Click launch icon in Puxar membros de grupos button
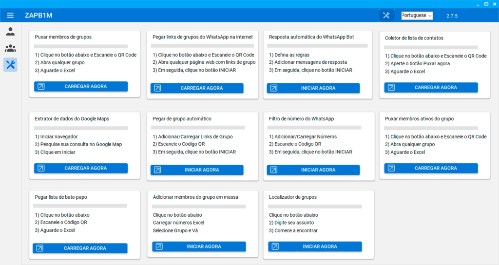This screenshot has width=499, height=265. (41, 87)
